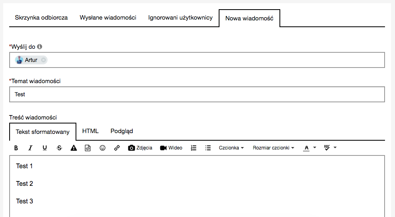The width and height of the screenshot is (395, 217).
Task: Create a bulleted list
Action: 208,148
